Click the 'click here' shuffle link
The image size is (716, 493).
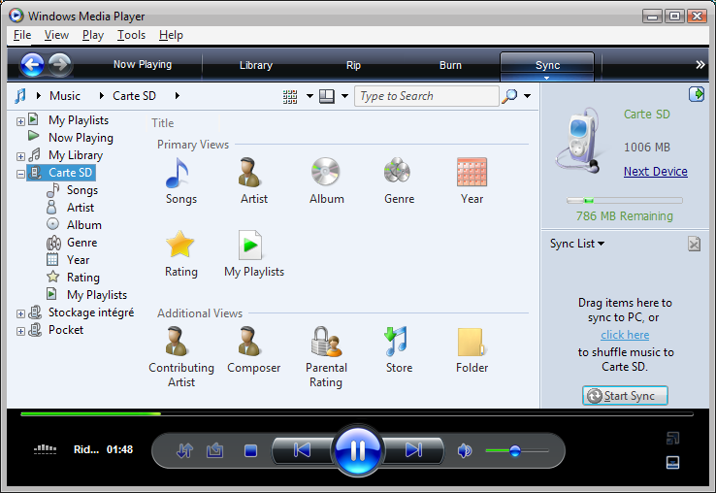(x=625, y=335)
